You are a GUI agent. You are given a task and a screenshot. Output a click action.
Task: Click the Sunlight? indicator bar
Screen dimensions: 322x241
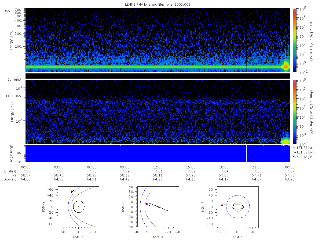coord(158,76)
